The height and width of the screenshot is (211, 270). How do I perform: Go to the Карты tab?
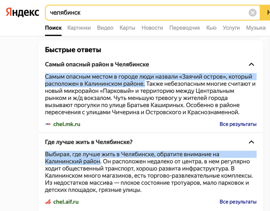(127, 28)
